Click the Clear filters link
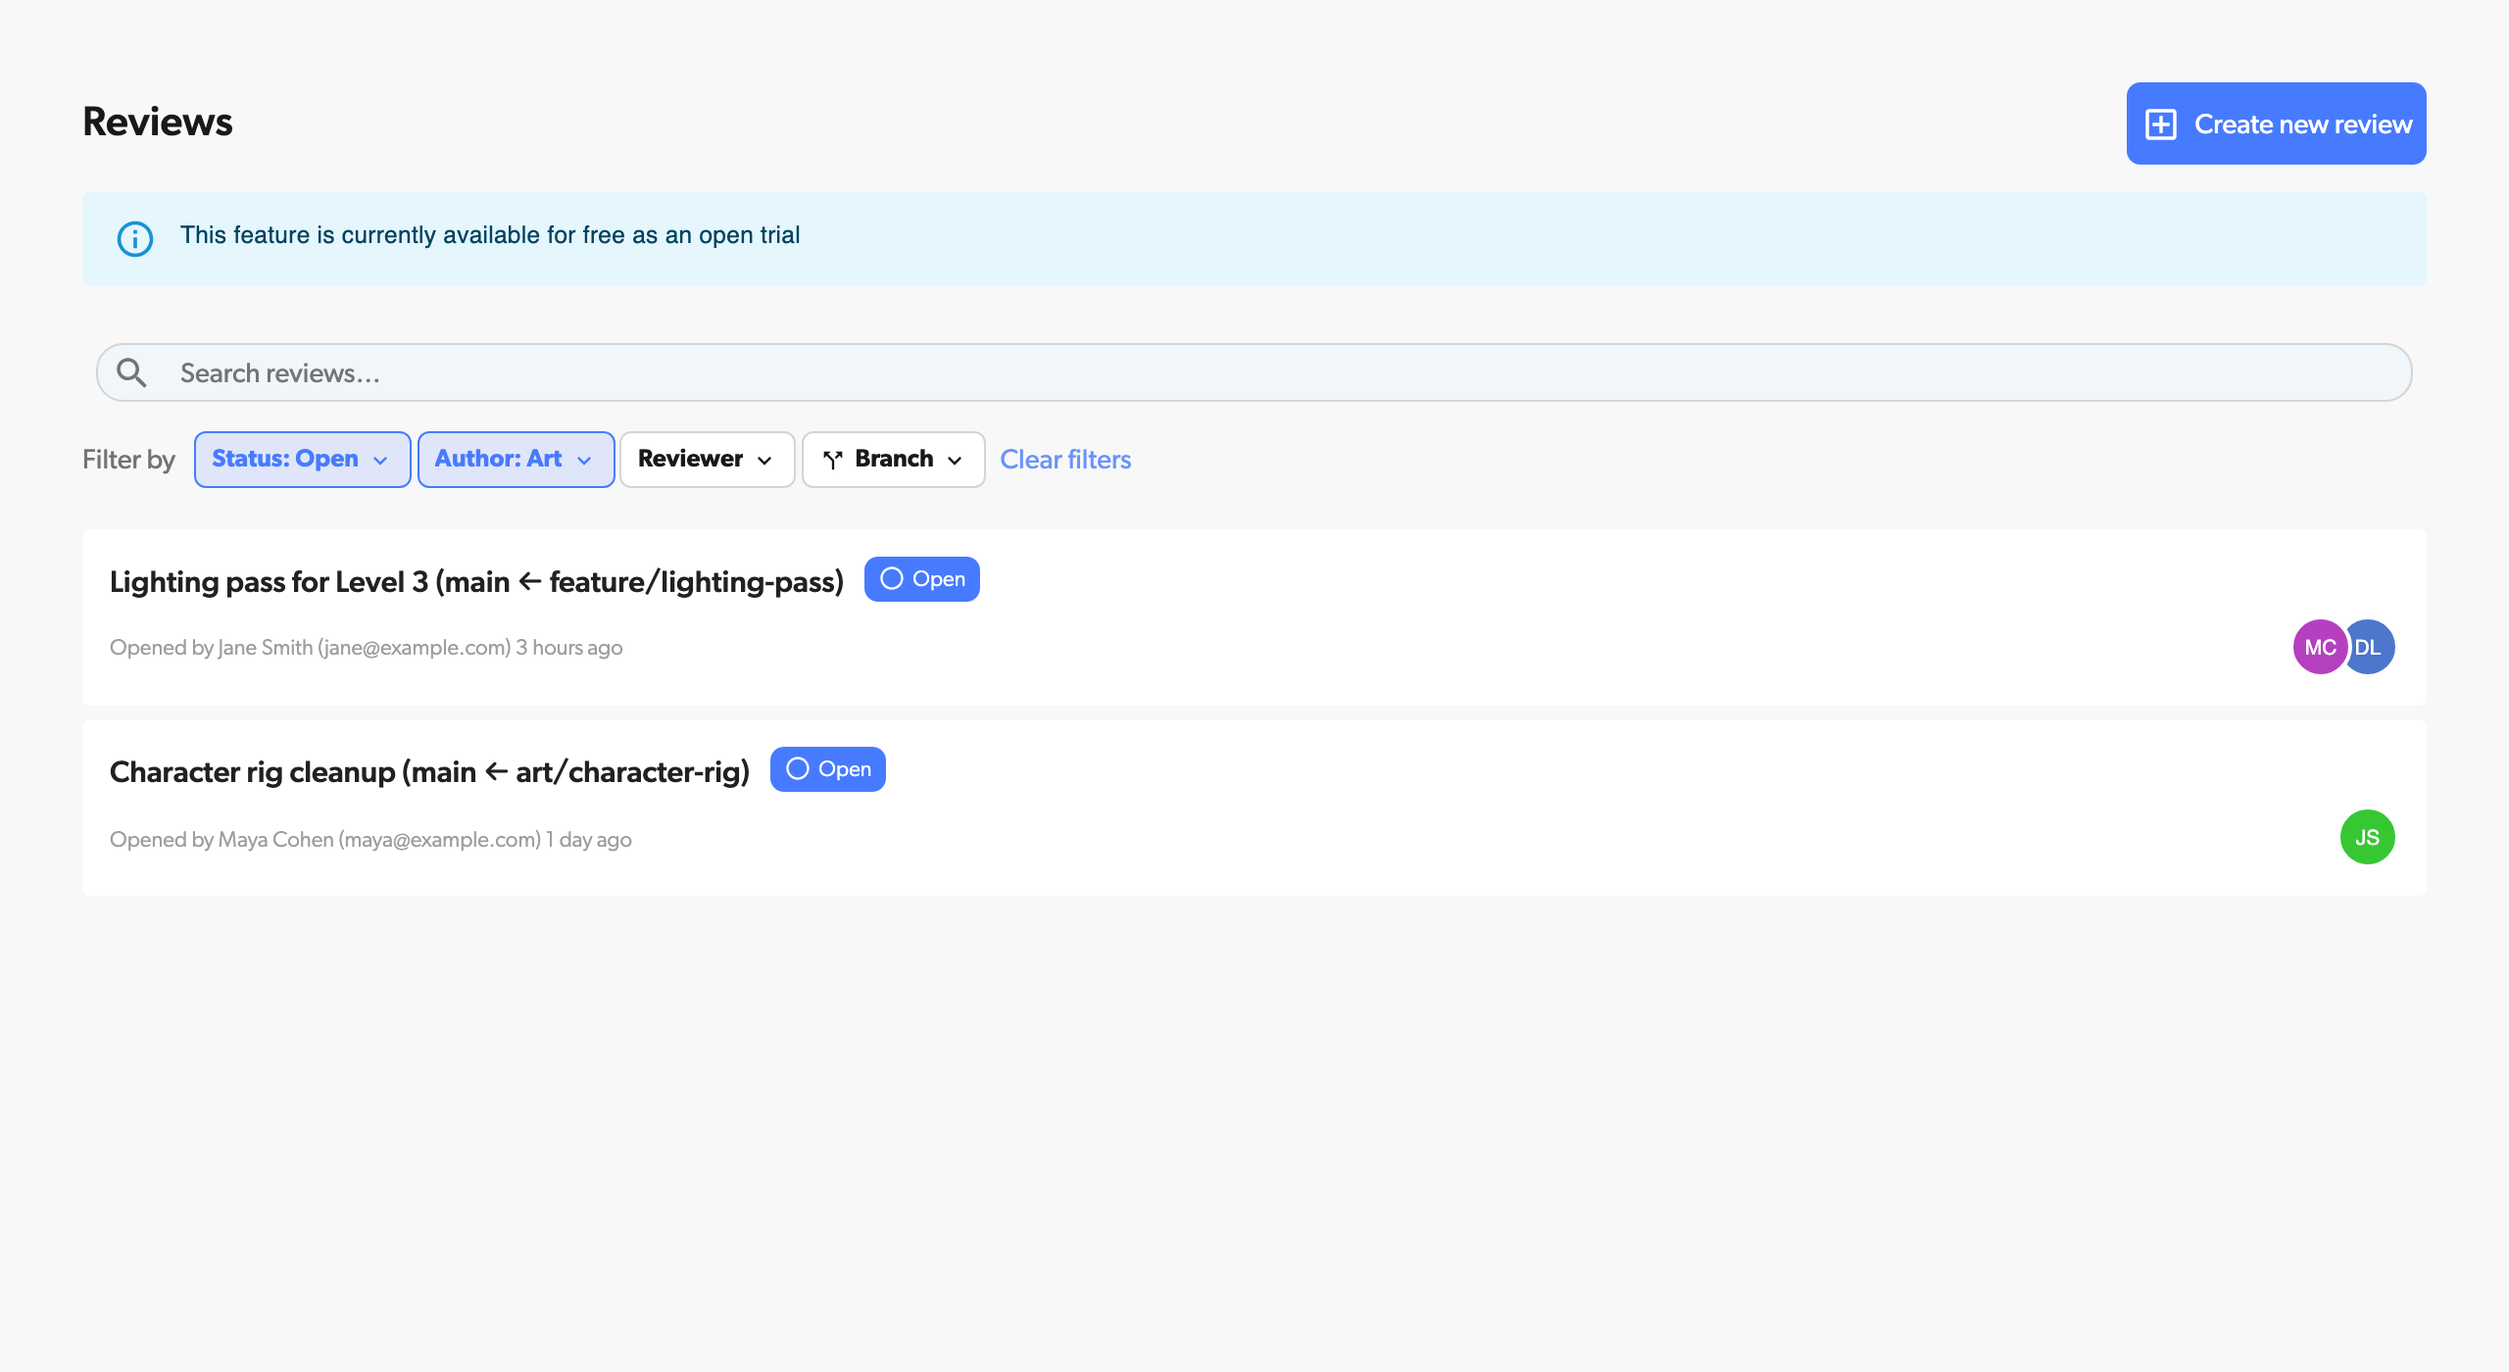The image size is (2509, 1372). 1065,460
